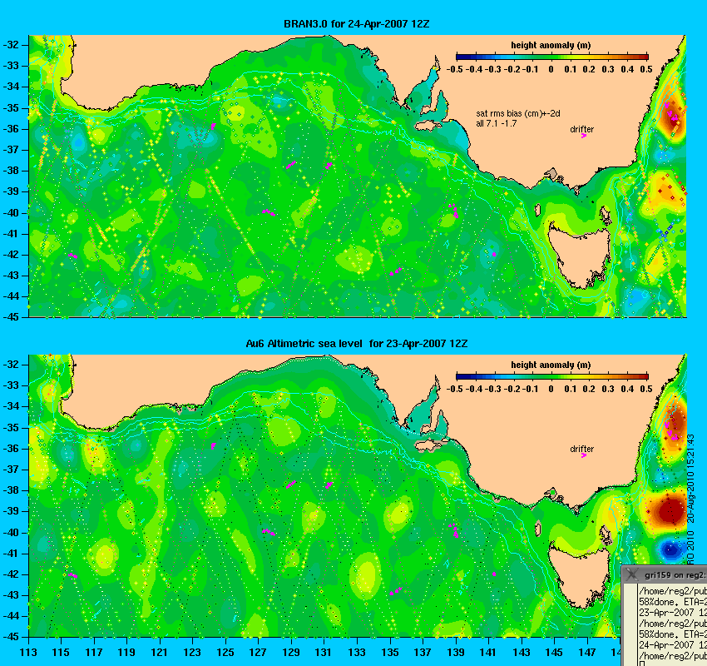Click the 'drifter' legend label in the BRAN3.0 plot

click(x=581, y=129)
